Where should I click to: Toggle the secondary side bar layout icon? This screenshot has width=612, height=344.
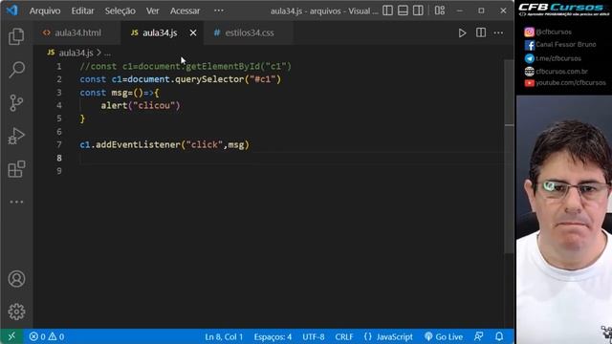click(418, 11)
